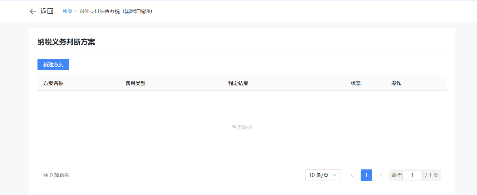The height and width of the screenshot is (195, 477).
Task: Click the 返回 text label
Action: pos(47,11)
